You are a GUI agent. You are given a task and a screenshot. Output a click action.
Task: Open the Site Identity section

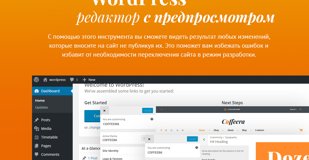(x=110, y=151)
